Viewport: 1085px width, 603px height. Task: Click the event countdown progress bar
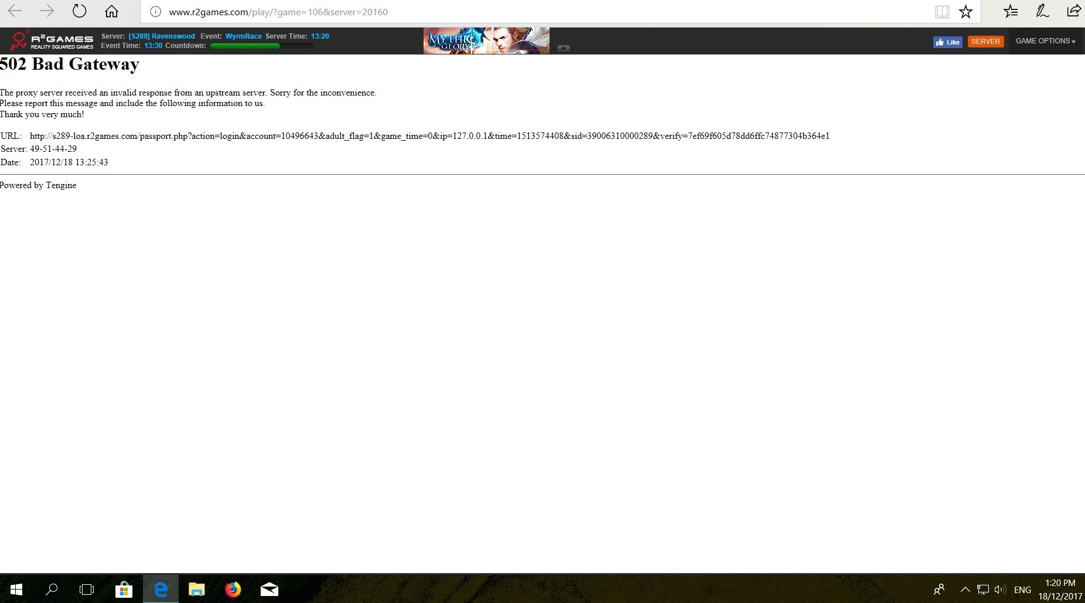pyautogui.click(x=261, y=46)
